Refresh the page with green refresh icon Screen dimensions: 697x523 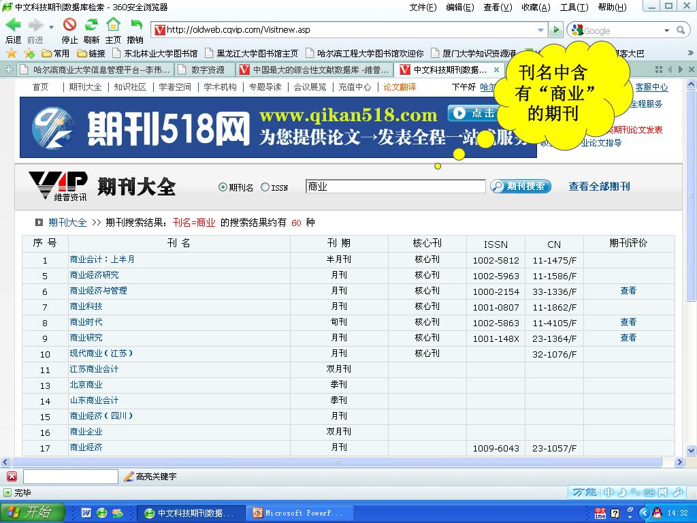click(x=92, y=25)
